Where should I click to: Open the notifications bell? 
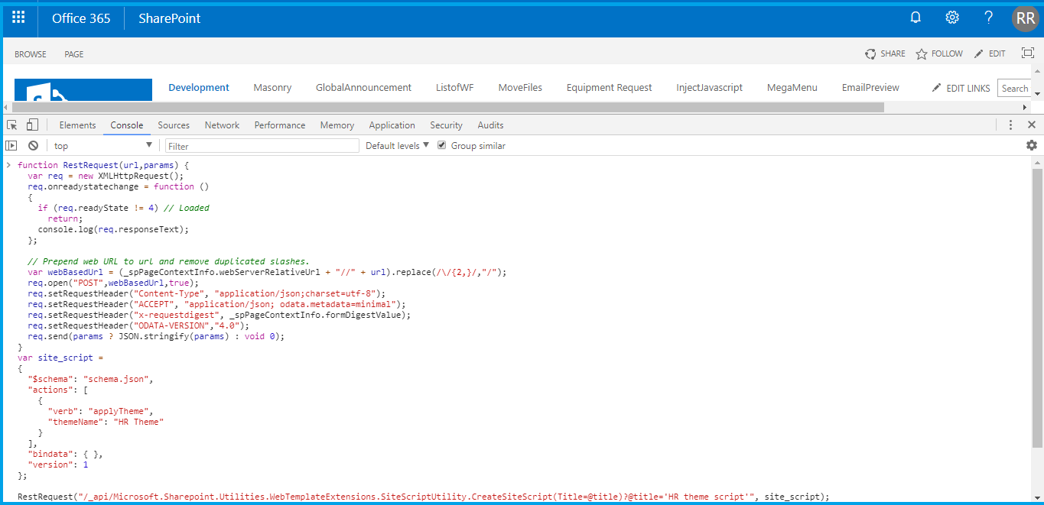tap(916, 18)
